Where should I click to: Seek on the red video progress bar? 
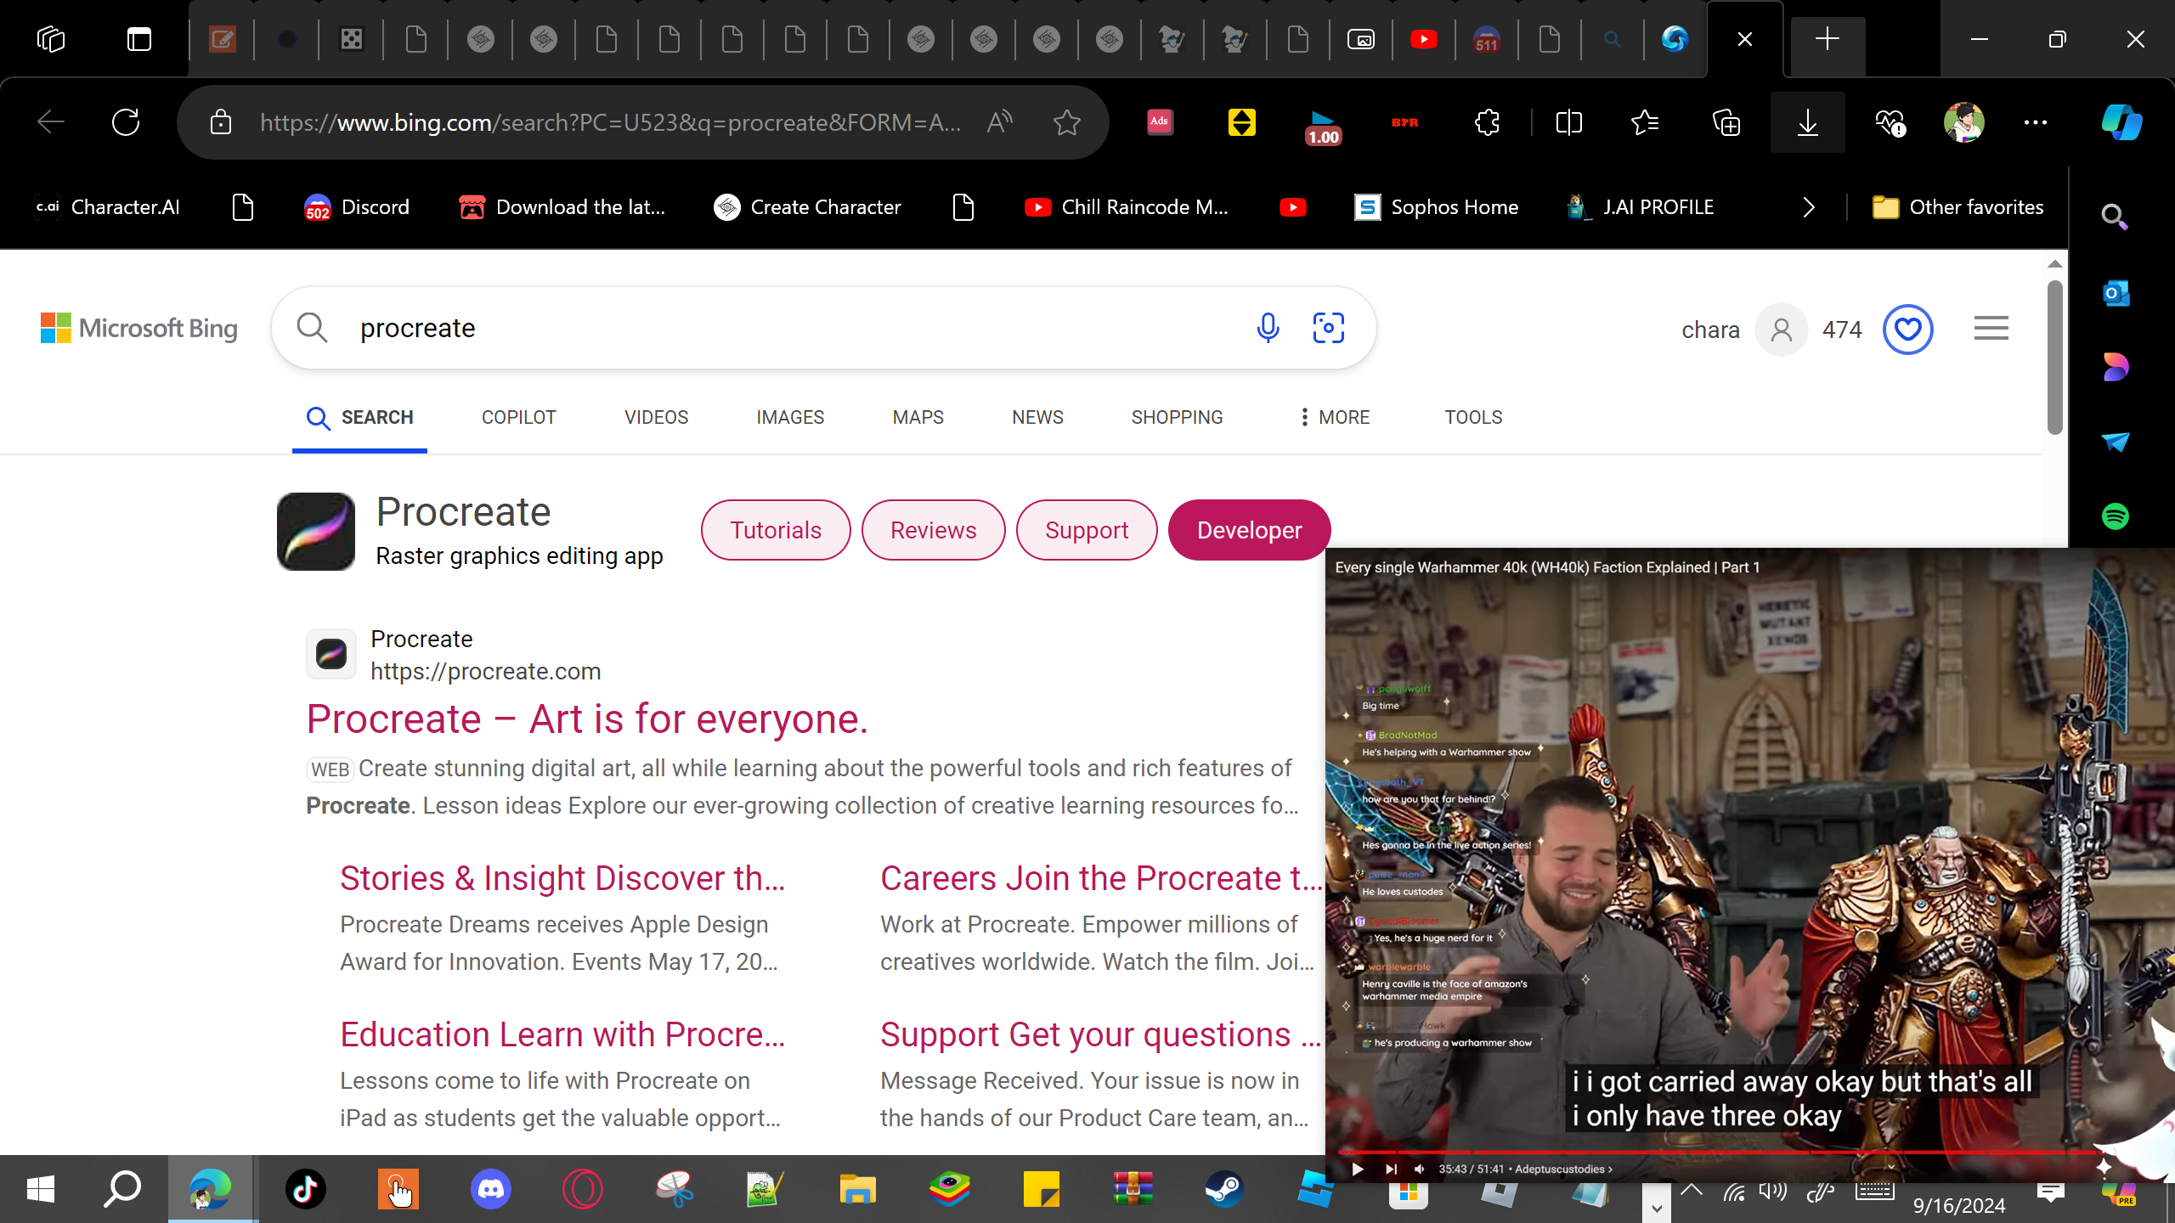click(x=1720, y=1153)
